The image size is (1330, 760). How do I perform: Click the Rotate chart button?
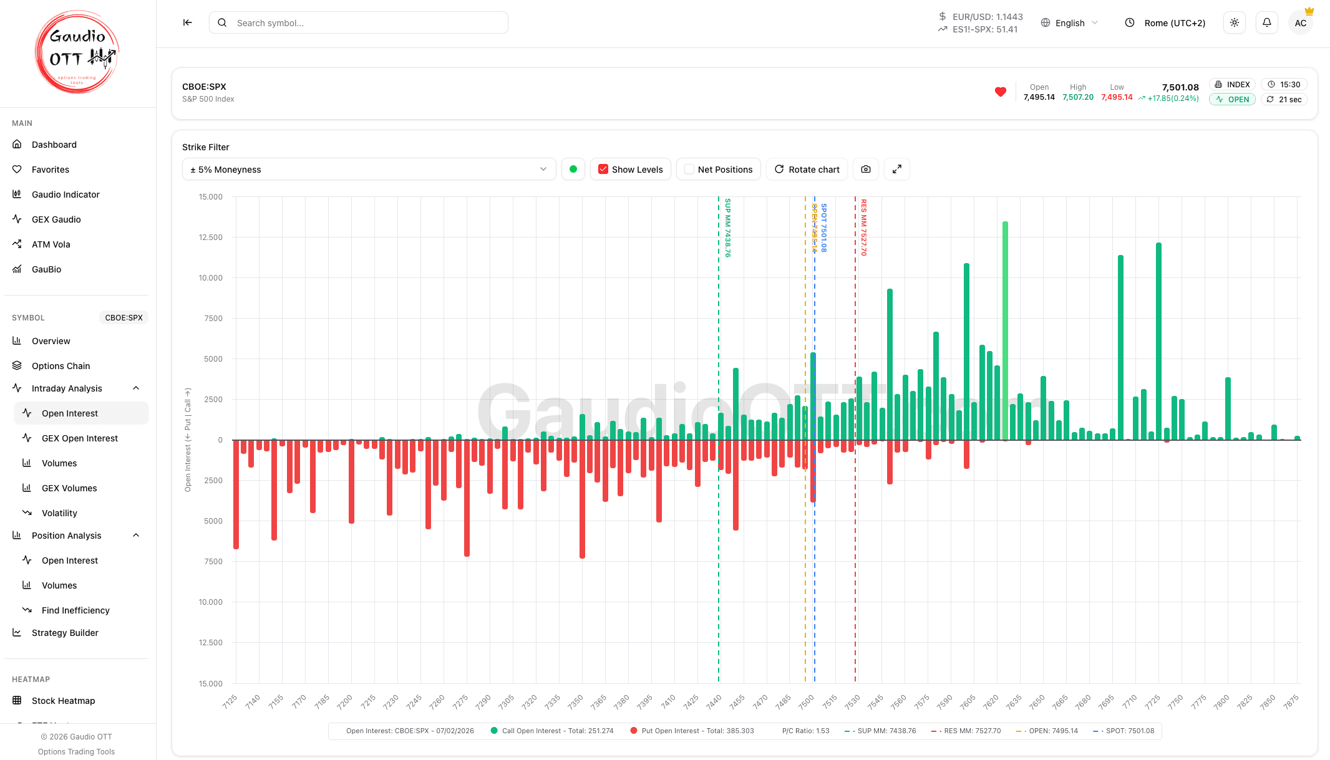[x=807, y=169]
